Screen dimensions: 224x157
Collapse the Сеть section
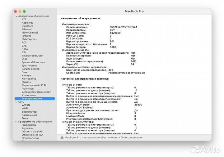click(16, 102)
